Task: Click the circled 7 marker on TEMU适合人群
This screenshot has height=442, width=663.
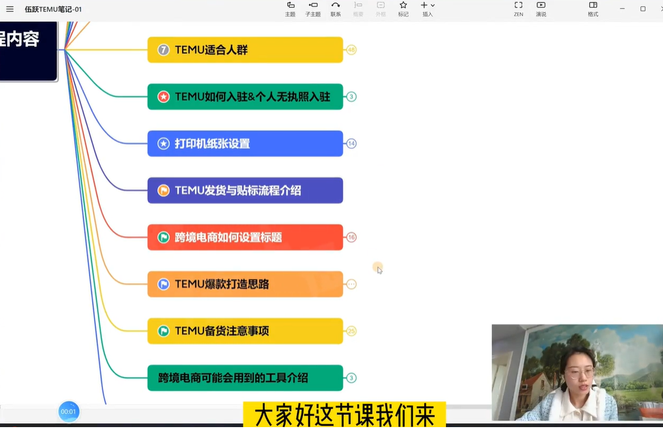Action: click(x=162, y=49)
